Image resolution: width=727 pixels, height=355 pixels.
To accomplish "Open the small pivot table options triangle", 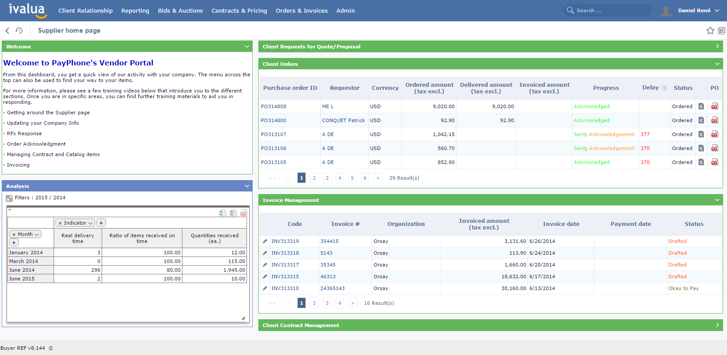I will (x=10, y=210).
